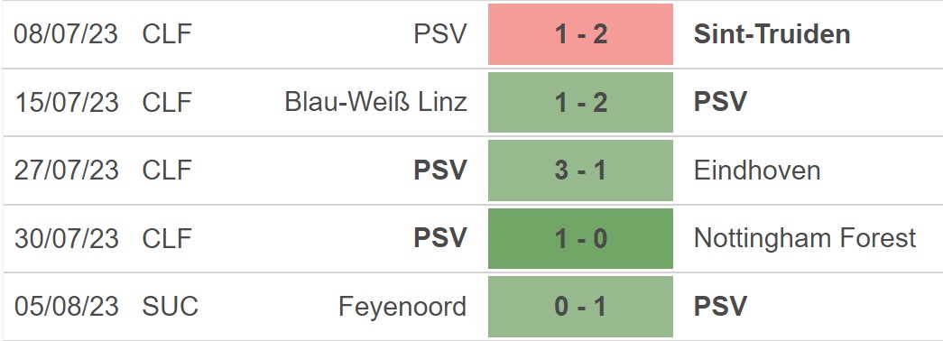This screenshot has width=943, height=341.
Task: Select the SUC competition label
Action: tap(171, 307)
